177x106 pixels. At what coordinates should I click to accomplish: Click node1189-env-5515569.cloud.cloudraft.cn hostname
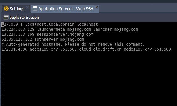[76, 49]
